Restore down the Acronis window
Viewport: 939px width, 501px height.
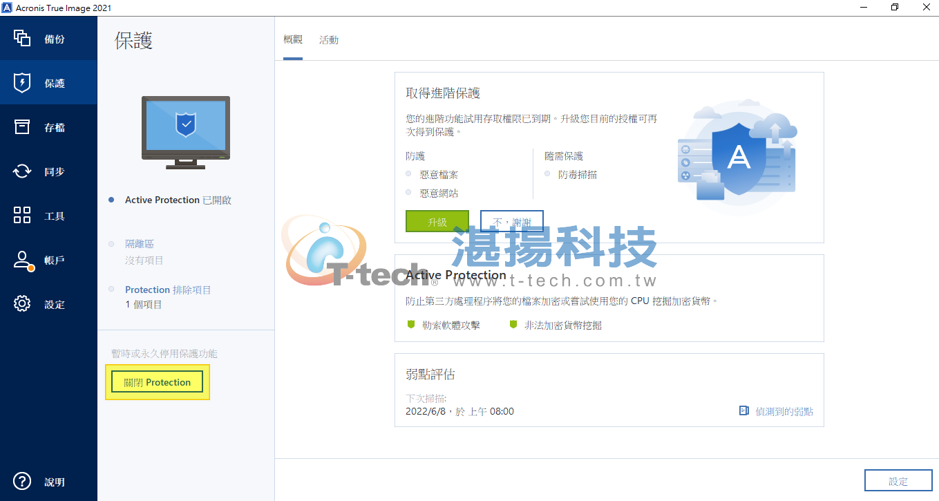(895, 8)
